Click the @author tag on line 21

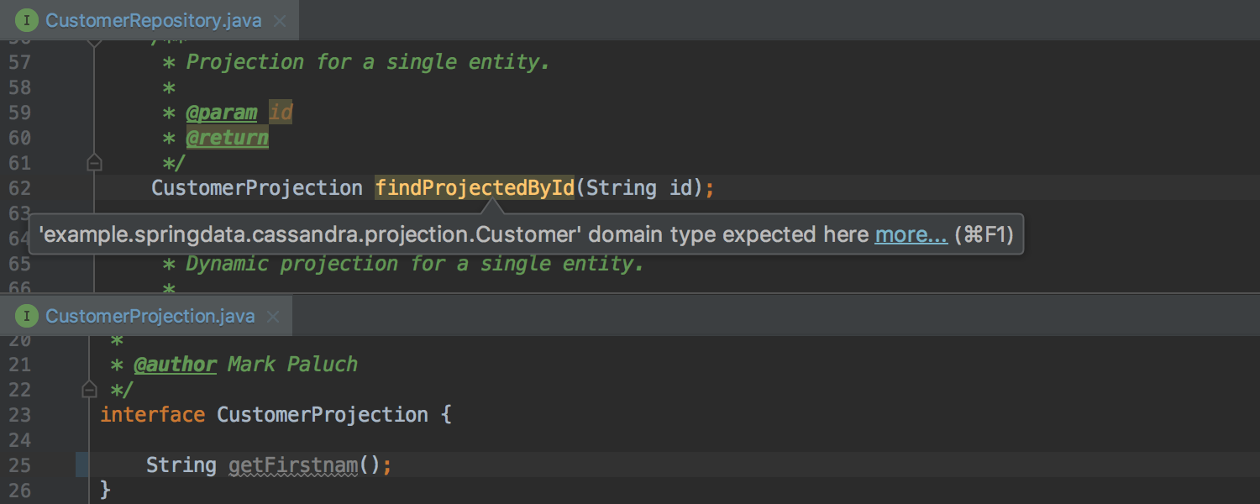click(x=175, y=365)
